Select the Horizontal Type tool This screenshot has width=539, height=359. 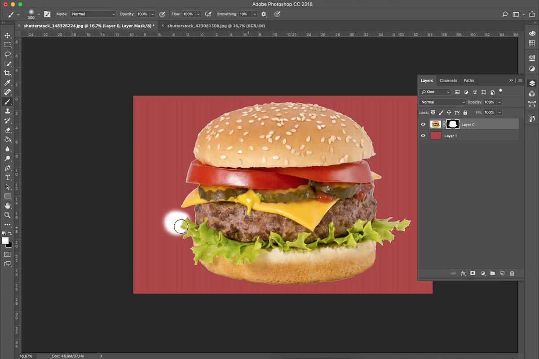pyautogui.click(x=7, y=178)
